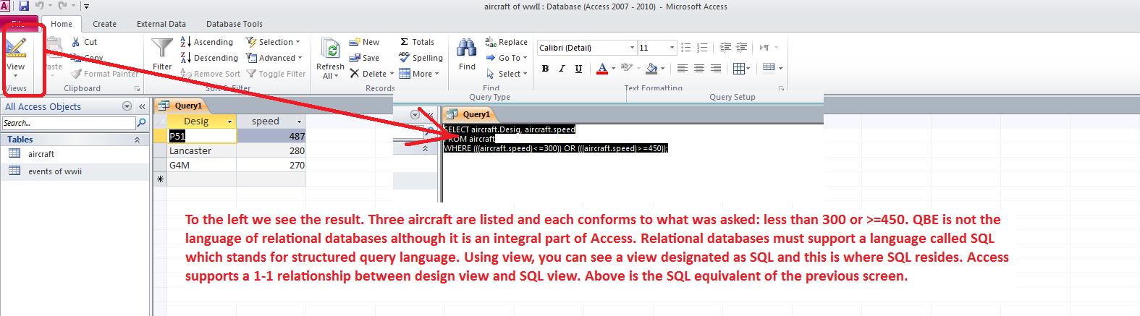Customize Quick Access Toolbar dropdown
Image resolution: width=1140 pixels, height=316 pixels.
[x=87, y=7]
